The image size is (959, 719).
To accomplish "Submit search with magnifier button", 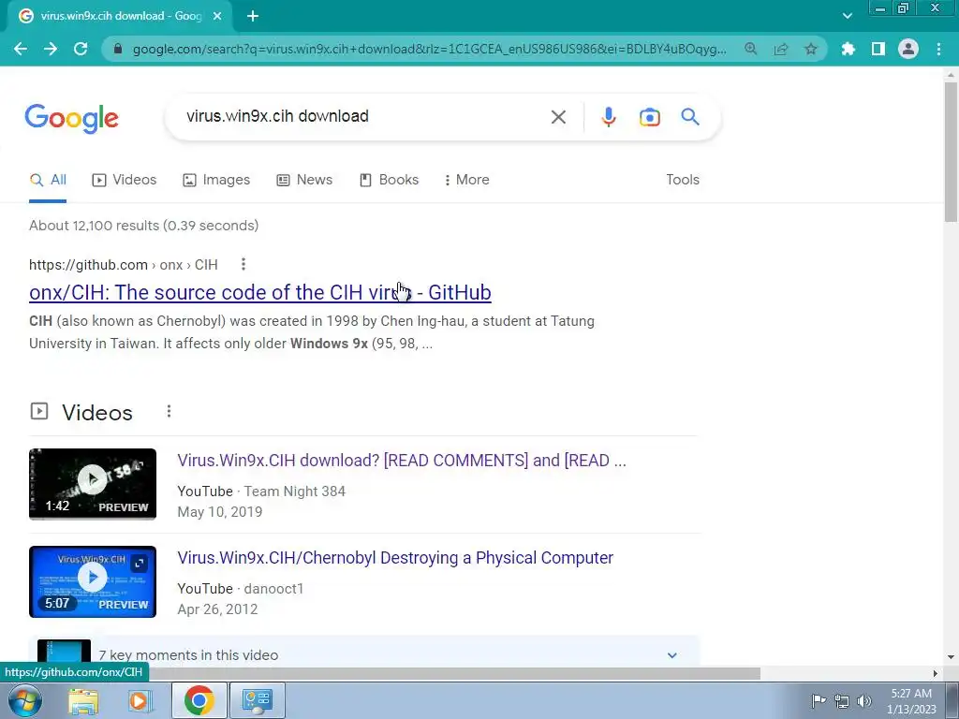I will tap(690, 116).
